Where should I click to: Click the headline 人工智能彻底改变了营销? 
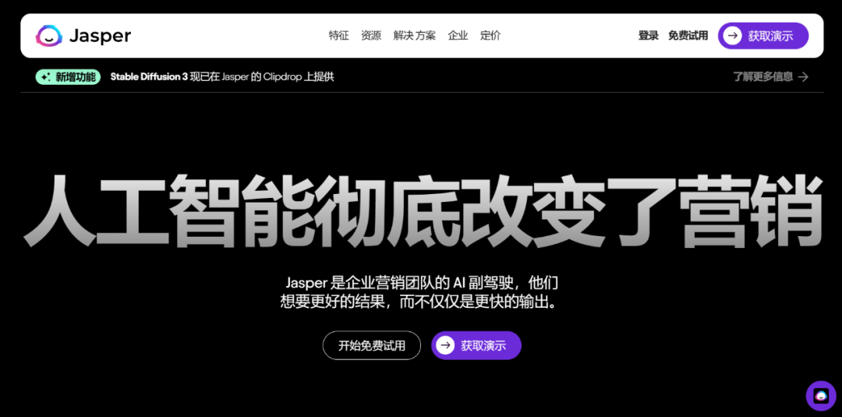click(x=422, y=210)
